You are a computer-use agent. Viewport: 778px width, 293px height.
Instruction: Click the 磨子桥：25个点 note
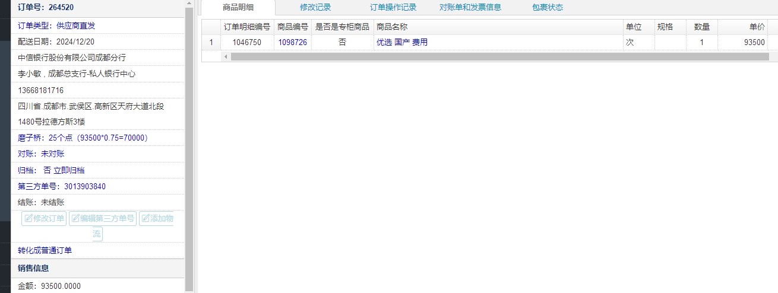coord(83,138)
